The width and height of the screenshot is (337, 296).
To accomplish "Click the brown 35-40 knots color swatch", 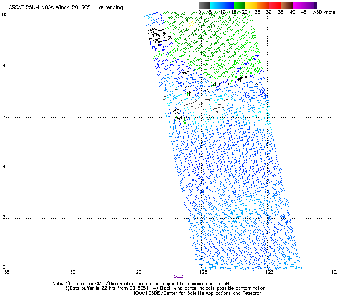I will (287, 5).
